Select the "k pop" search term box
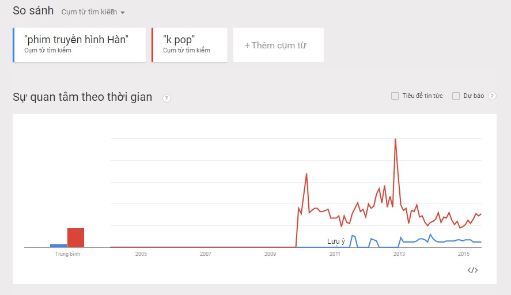Viewport: 511px width, 295px height. coord(190,44)
